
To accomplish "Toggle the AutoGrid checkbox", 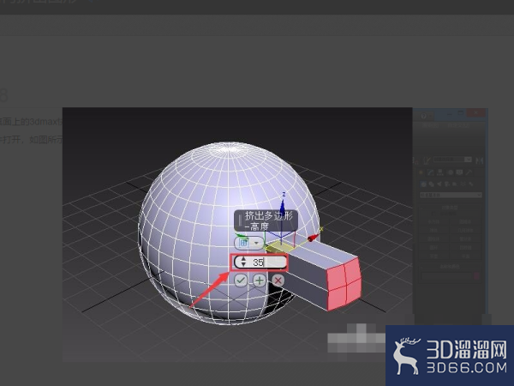I will click(433, 214).
